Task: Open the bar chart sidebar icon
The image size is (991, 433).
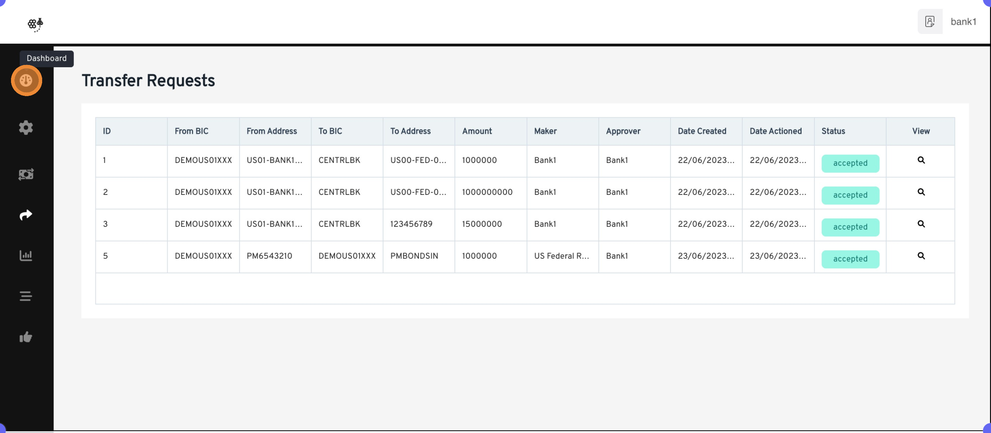Action: tap(26, 255)
